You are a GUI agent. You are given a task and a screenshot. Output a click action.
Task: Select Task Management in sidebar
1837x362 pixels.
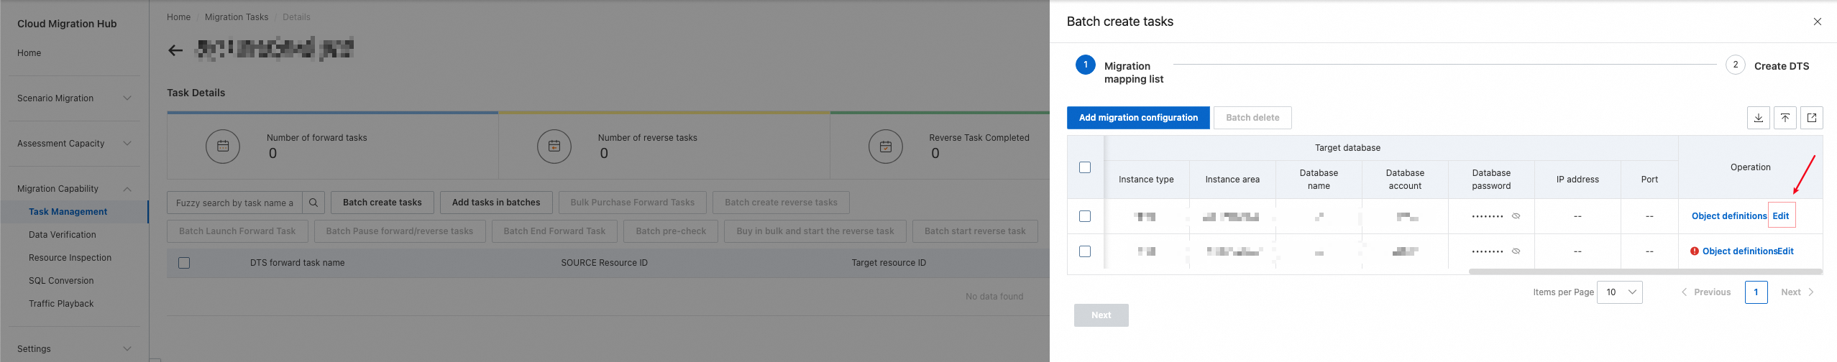coord(68,212)
